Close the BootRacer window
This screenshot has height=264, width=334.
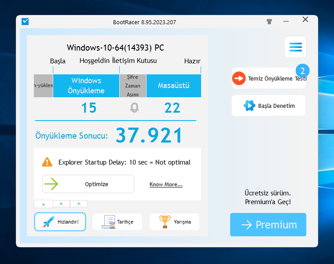coord(305,20)
